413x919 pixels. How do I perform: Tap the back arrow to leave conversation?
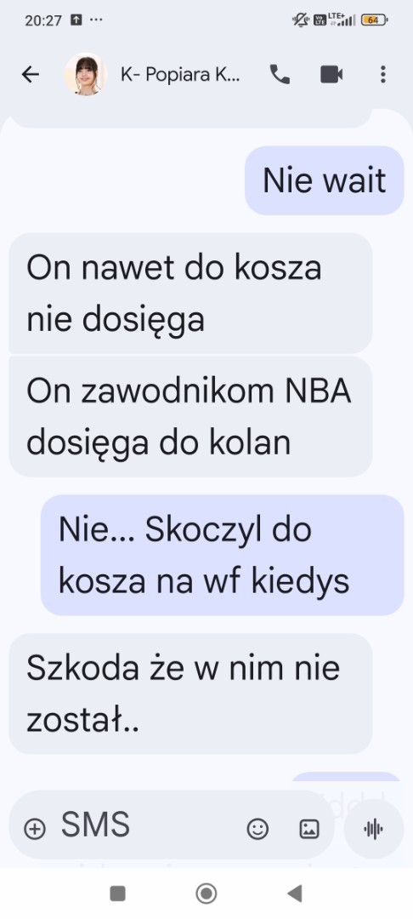click(x=30, y=74)
